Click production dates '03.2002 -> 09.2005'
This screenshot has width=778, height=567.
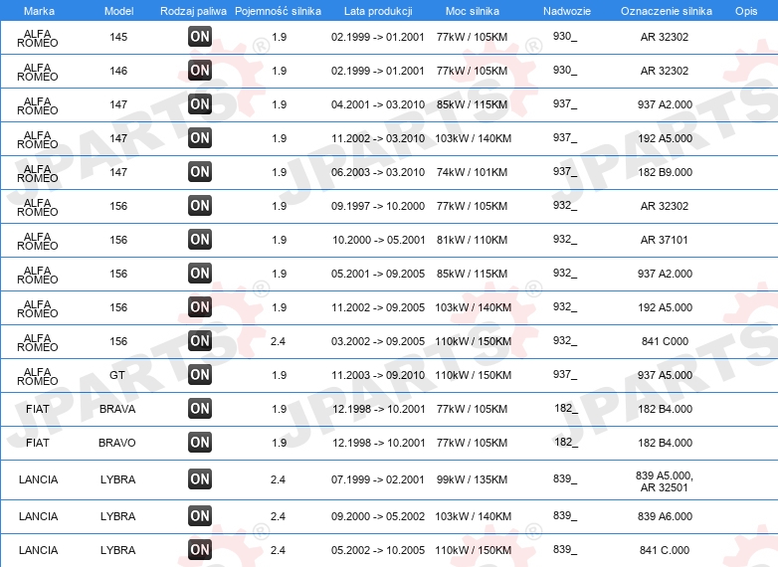378,341
